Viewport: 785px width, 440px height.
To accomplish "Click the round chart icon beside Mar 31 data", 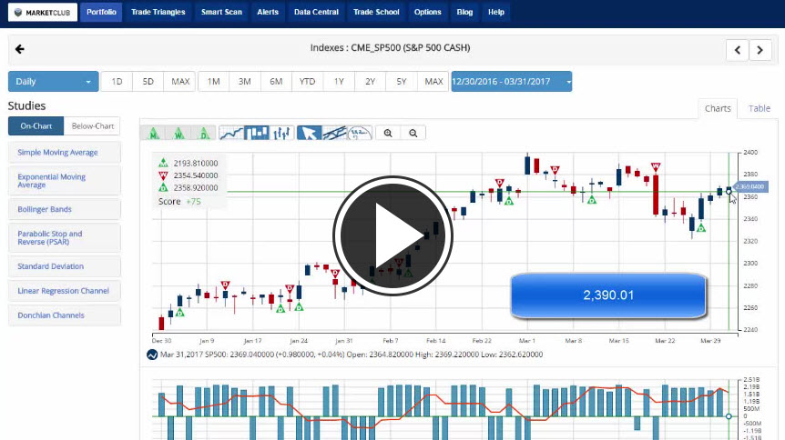I will [152, 355].
